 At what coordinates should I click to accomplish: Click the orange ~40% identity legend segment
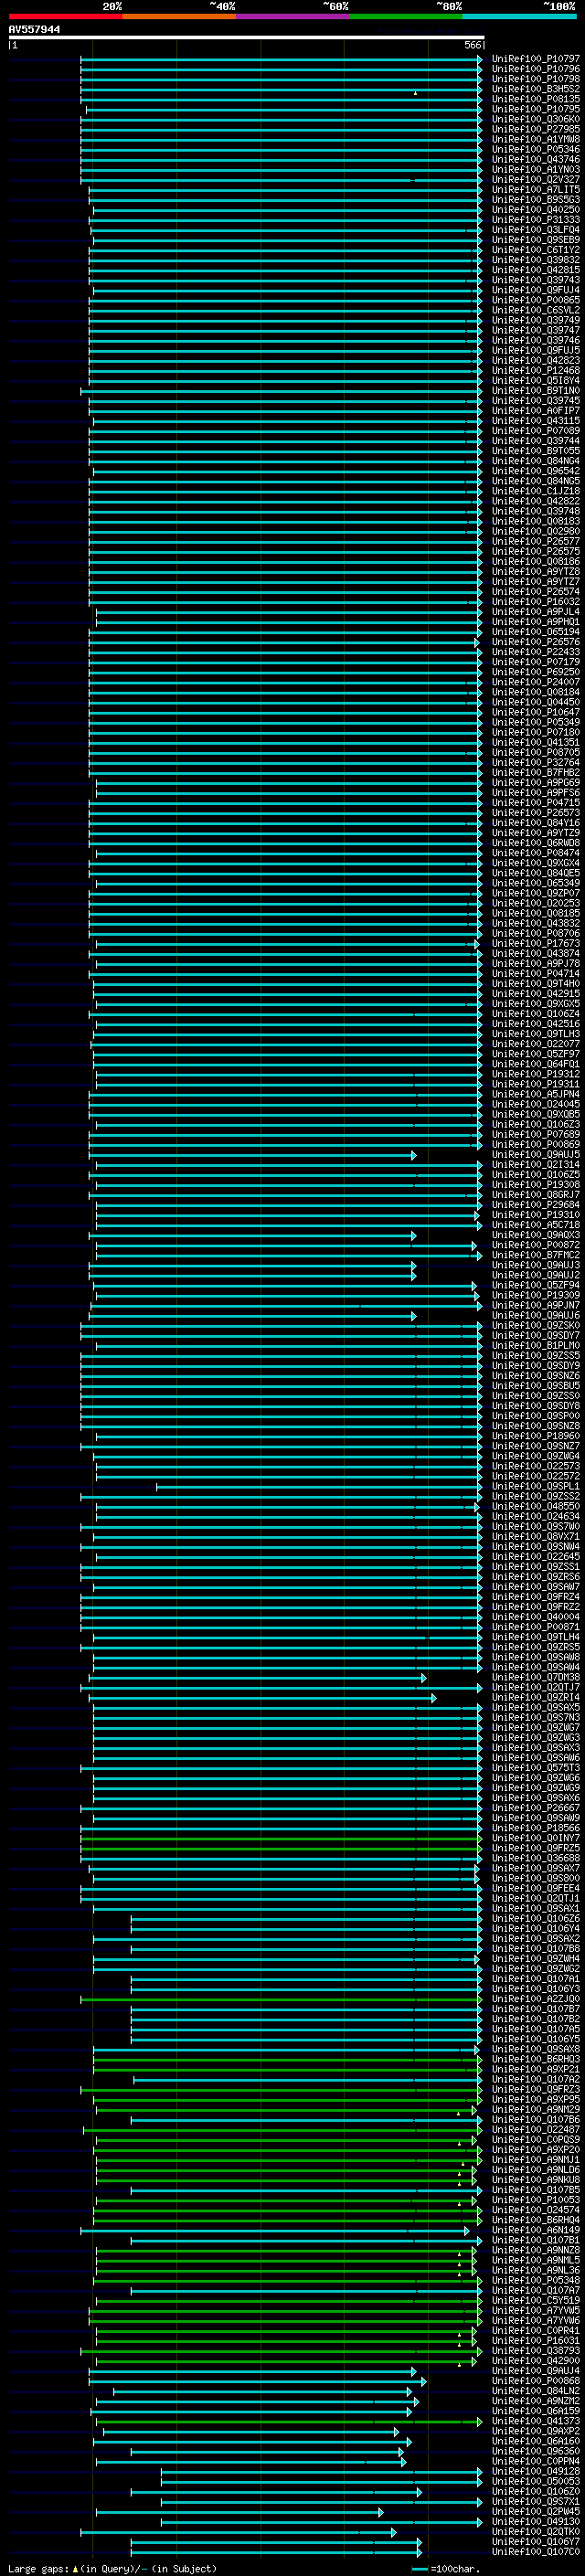179,16
